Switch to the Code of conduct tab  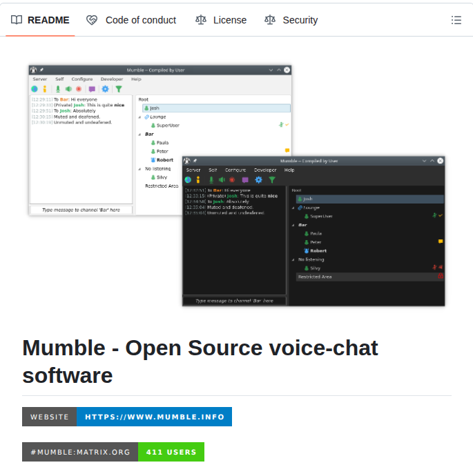coord(131,20)
